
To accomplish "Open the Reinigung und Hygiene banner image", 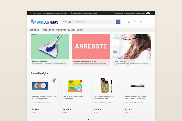I will pyautogui.click(x=49, y=46).
